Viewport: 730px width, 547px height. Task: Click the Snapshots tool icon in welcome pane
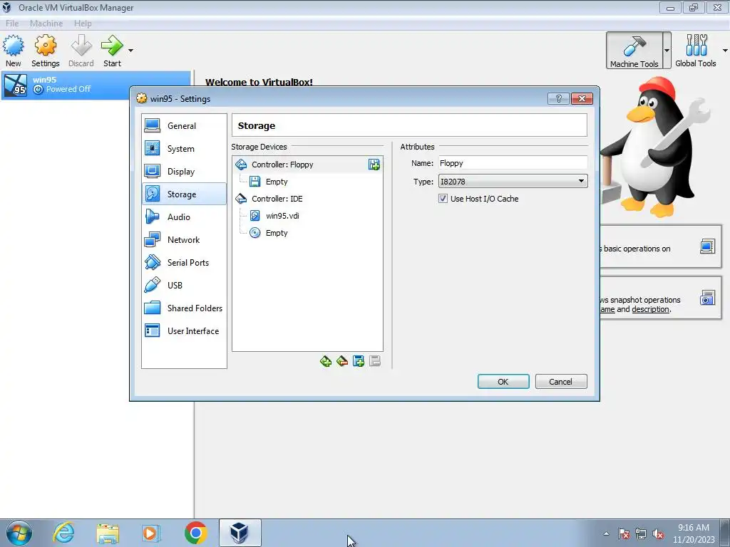(x=707, y=298)
